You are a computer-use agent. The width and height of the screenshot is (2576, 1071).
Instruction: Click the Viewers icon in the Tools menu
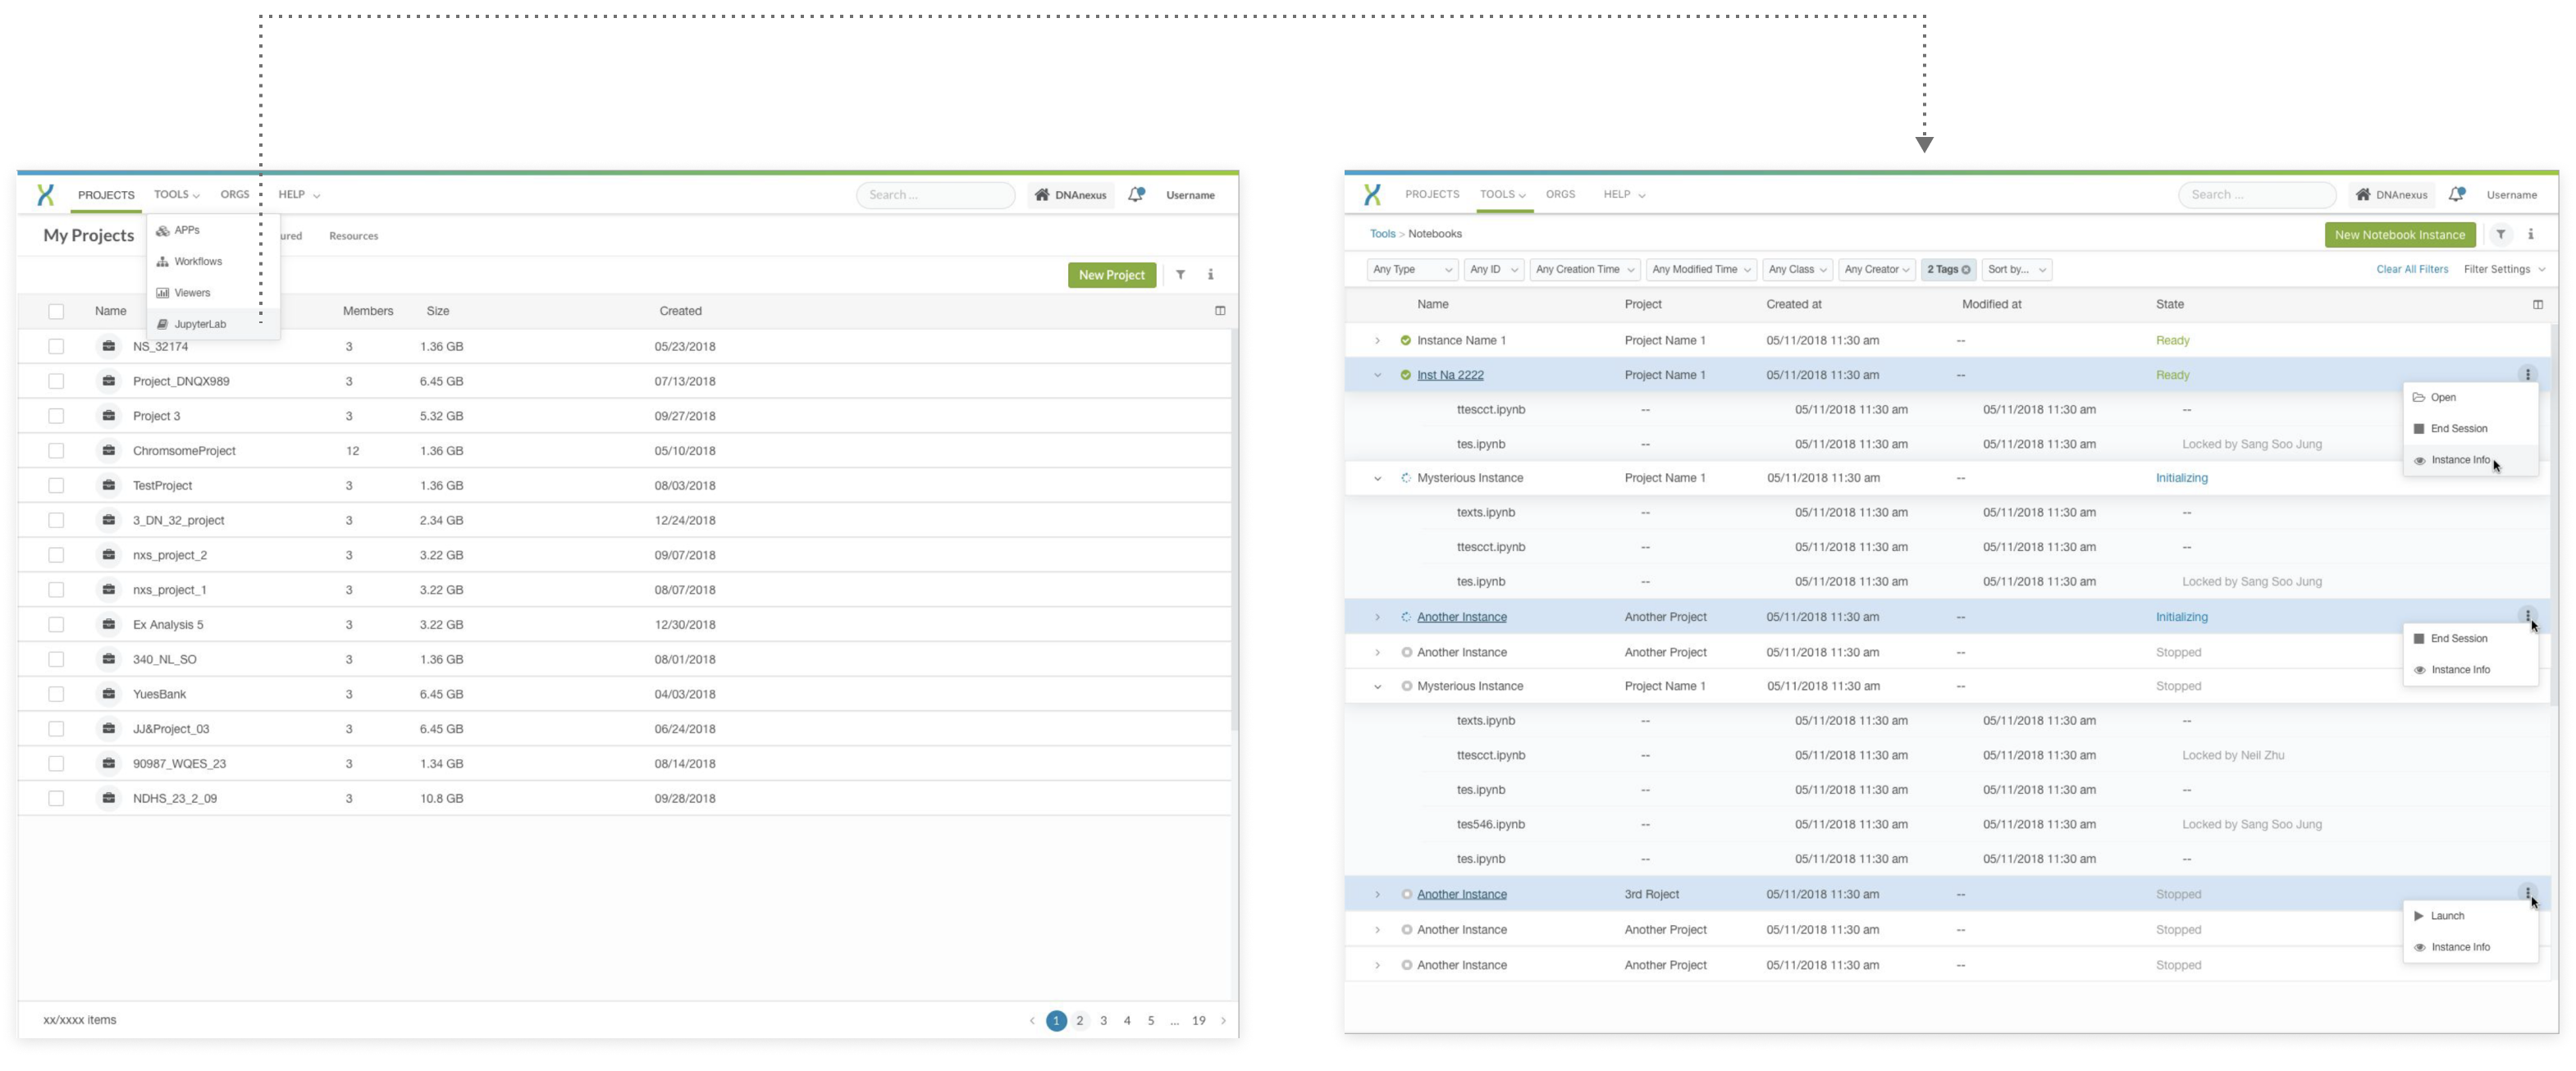click(x=163, y=292)
